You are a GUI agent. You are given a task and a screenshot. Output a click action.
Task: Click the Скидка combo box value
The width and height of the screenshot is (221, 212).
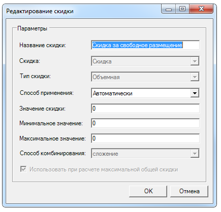[x=102, y=61]
